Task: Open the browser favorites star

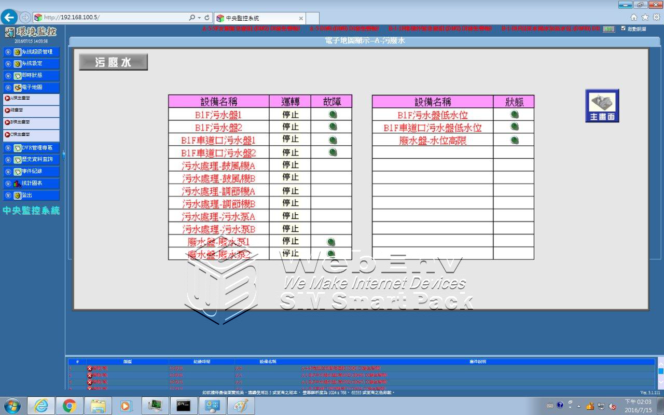Action: (645, 17)
